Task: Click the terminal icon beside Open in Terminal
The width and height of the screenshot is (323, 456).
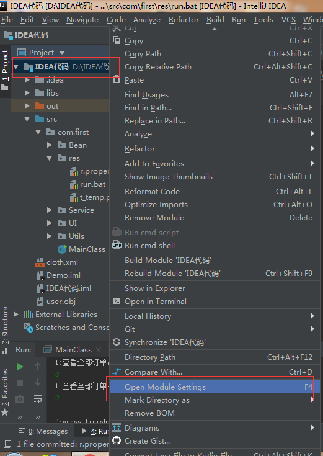Action: coord(117,301)
